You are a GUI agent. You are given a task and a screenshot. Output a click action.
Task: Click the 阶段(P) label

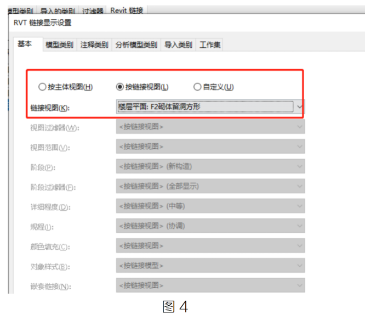click(x=43, y=167)
